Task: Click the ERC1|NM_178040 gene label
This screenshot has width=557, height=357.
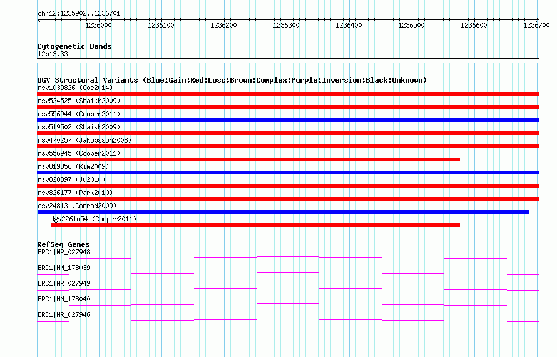Action: 64,299
